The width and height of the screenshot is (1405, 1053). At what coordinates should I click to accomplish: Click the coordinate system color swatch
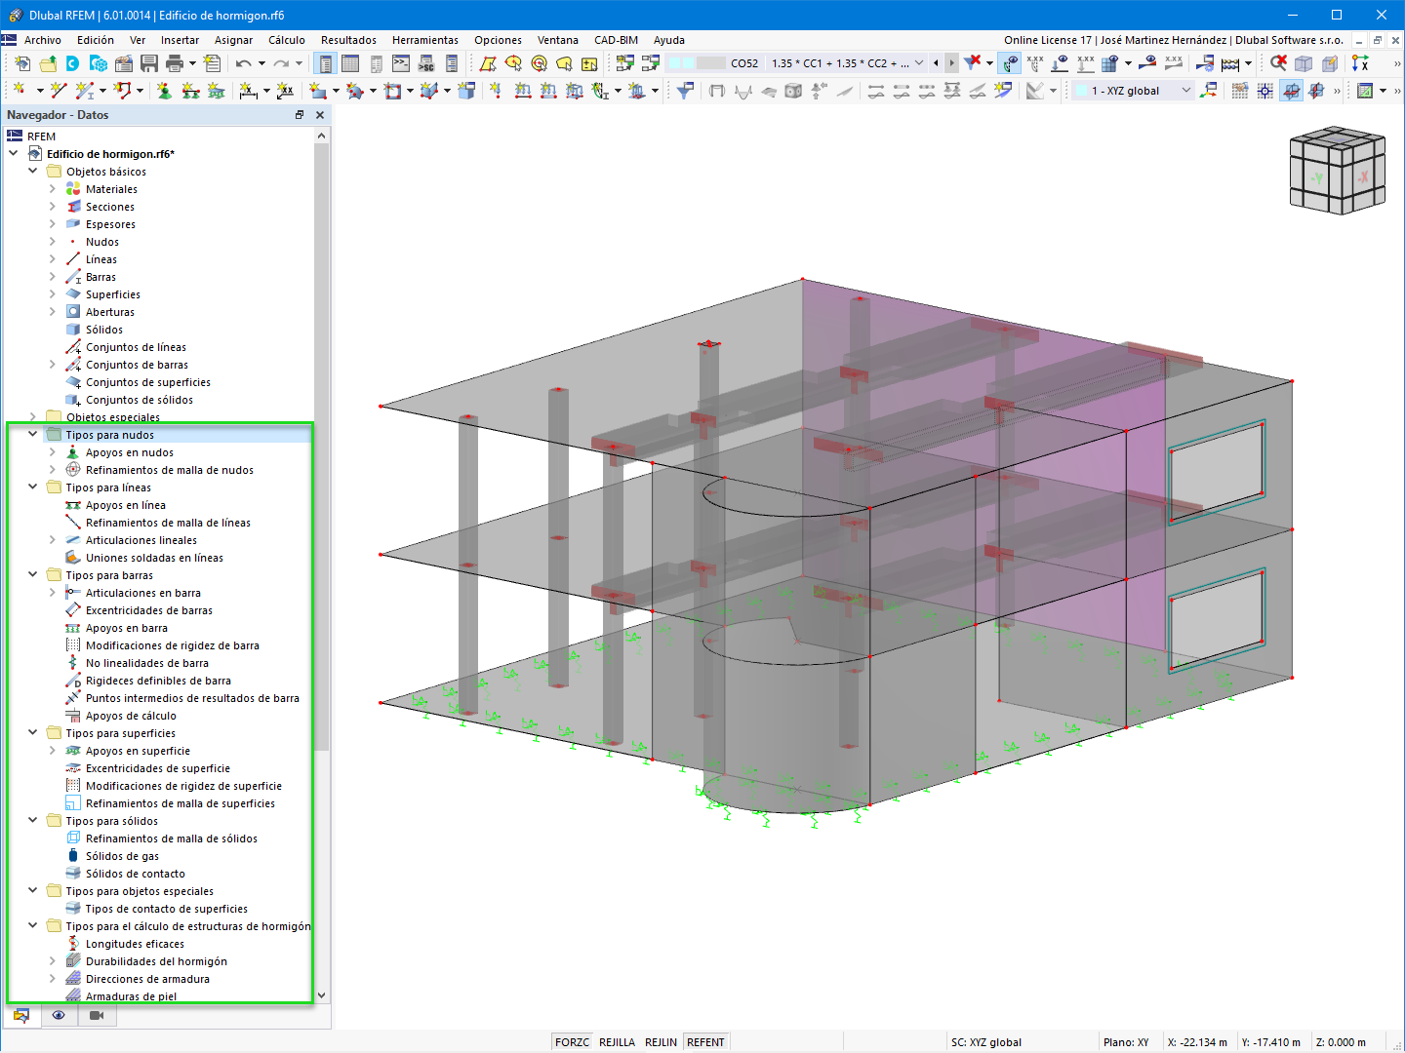[1081, 91]
